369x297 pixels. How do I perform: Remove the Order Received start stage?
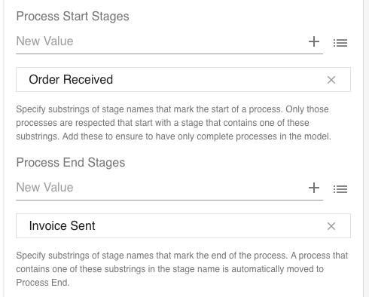[331, 80]
